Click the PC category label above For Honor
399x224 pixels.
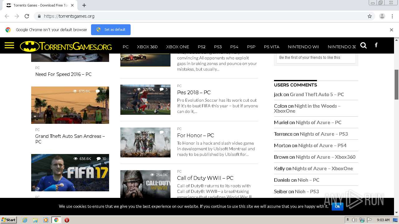179,129
